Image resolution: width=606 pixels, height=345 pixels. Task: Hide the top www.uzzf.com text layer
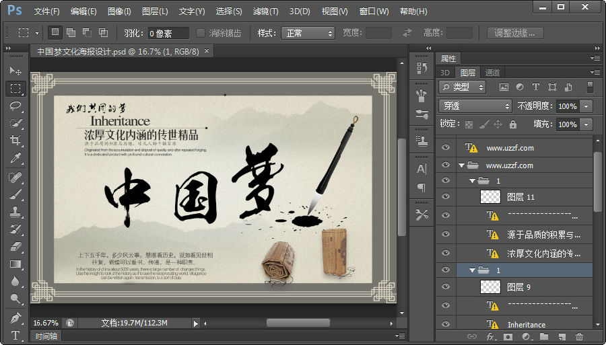(x=446, y=147)
